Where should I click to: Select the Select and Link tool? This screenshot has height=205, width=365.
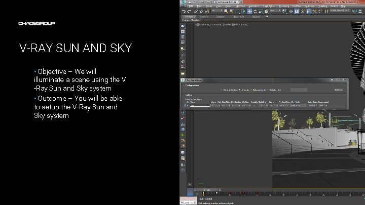click(x=196, y=11)
